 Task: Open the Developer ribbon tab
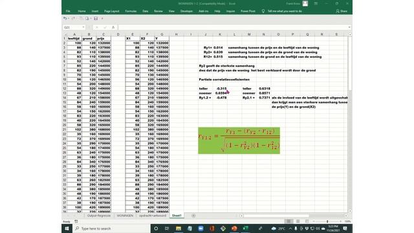pyautogui.click(x=187, y=11)
